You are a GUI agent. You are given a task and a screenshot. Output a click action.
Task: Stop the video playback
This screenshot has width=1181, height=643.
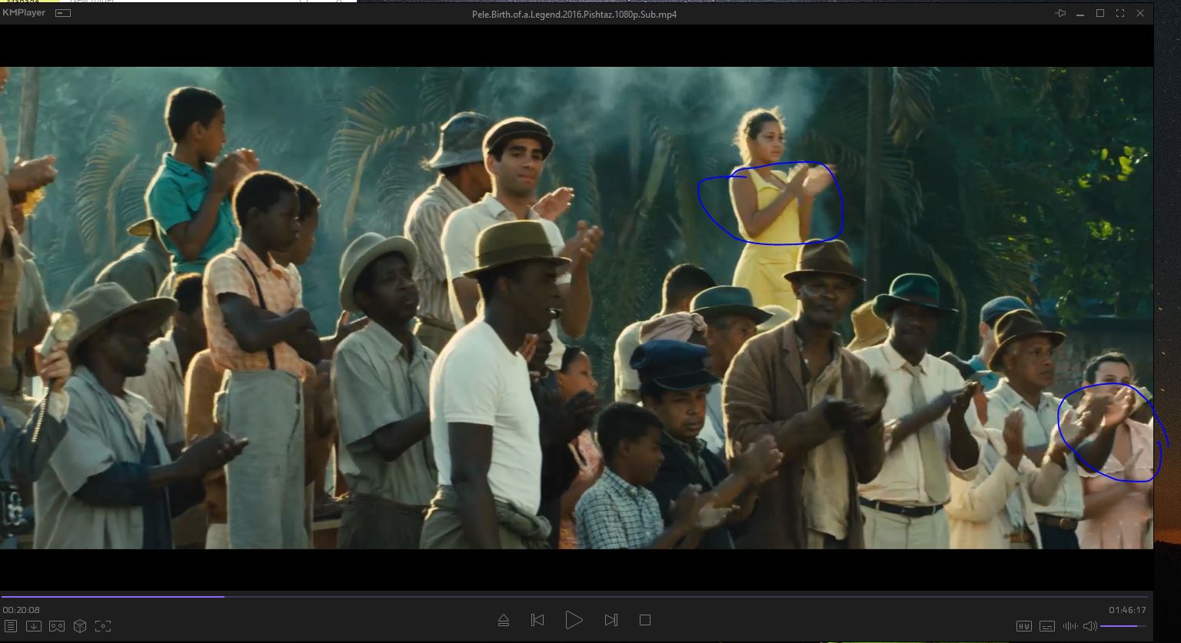point(645,620)
